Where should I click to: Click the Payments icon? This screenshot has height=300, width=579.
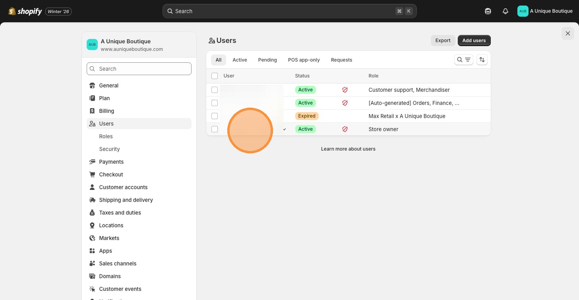coord(92,162)
